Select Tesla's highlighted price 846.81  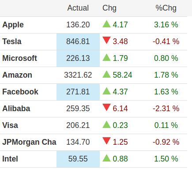pos(78,41)
